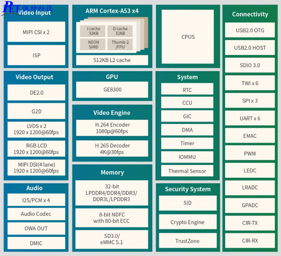Select the Video Output heading
281x256 pixels.
(35, 77)
